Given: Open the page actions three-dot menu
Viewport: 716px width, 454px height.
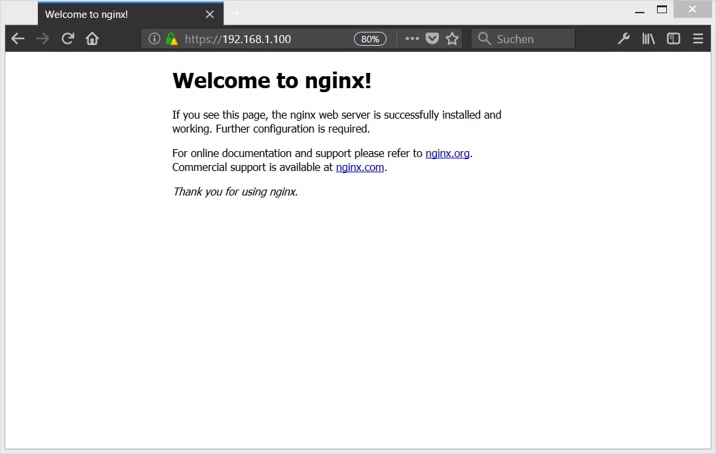Looking at the screenshot, I should pos(412,39).
